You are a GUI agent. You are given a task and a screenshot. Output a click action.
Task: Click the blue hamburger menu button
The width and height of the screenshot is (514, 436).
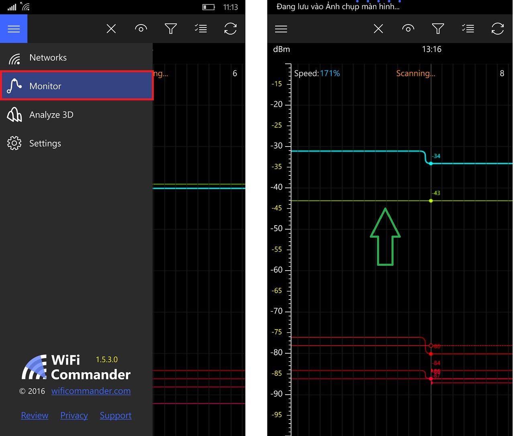[14, 29]
